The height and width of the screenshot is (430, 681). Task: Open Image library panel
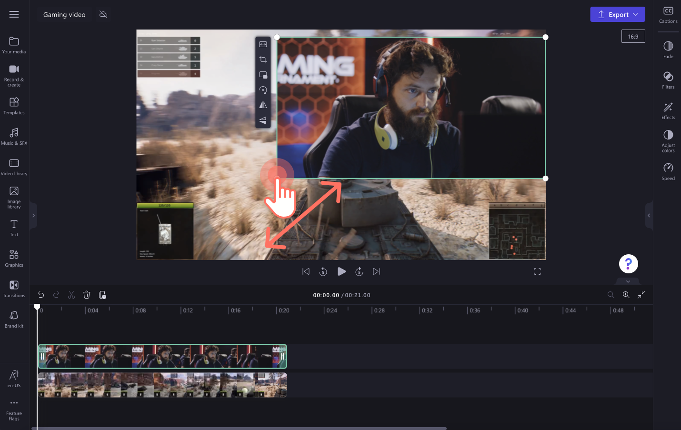tap(14, 198)
